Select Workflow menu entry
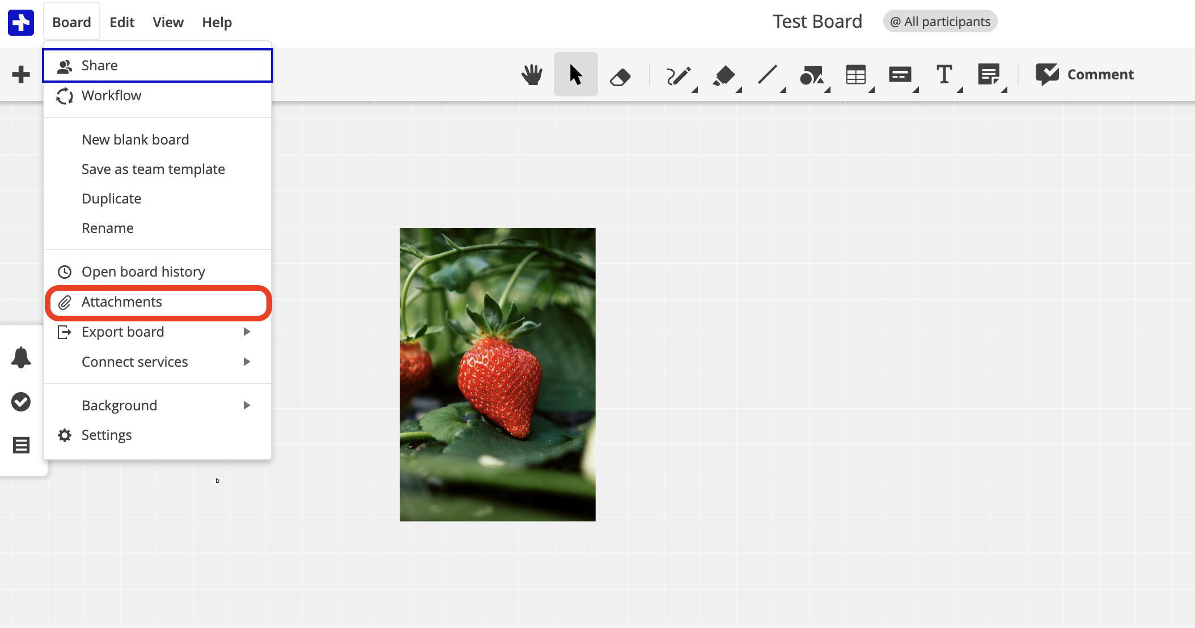This screenshot has height=628, width=1195. pyautogui.click(x=158, y=96)
